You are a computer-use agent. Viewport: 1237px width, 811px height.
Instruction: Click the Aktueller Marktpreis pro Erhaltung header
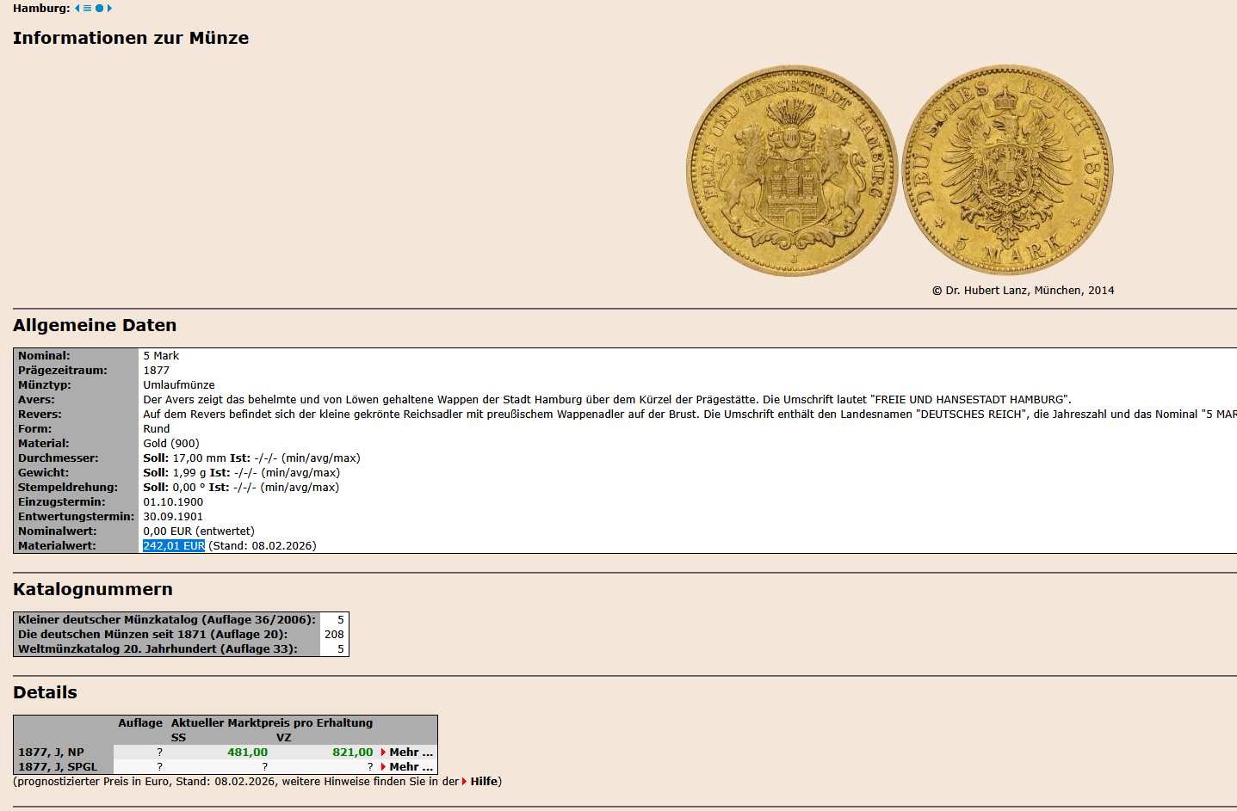[x=272, y=723]
